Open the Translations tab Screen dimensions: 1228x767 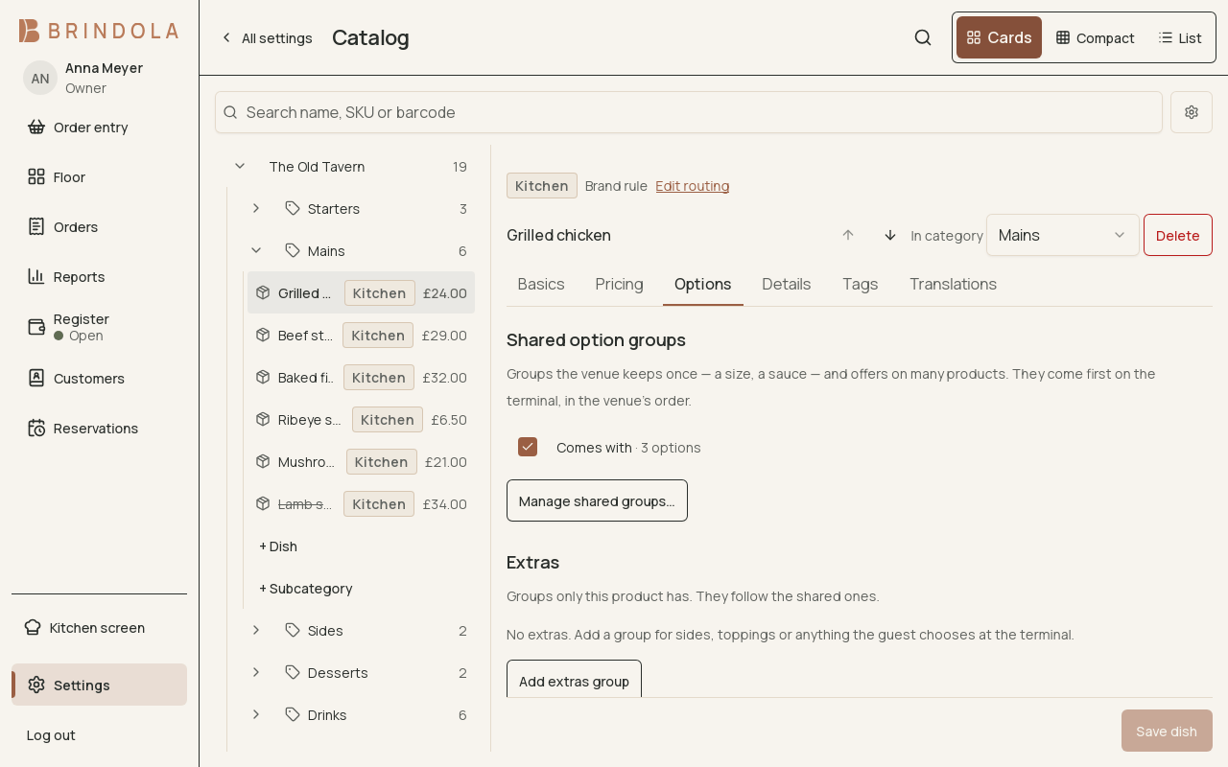pyautogui.click(x=953, y=284)
